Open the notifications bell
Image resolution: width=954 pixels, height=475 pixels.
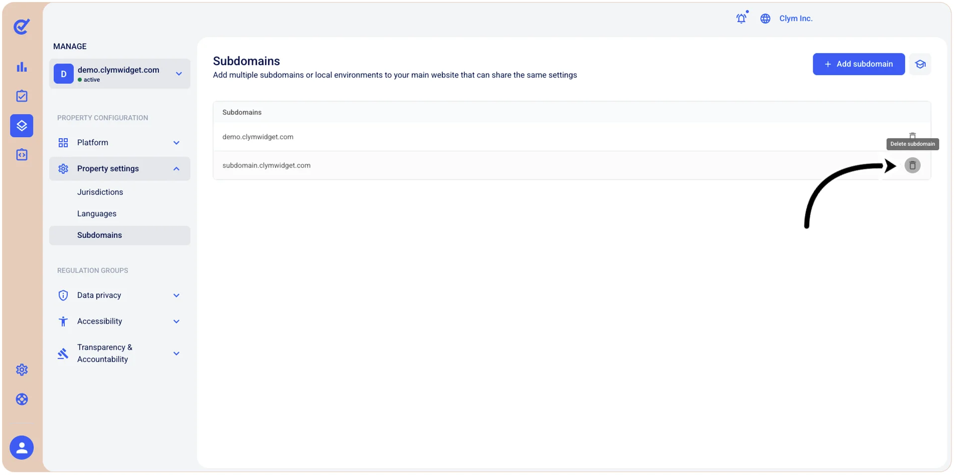(x=742, y=18)
